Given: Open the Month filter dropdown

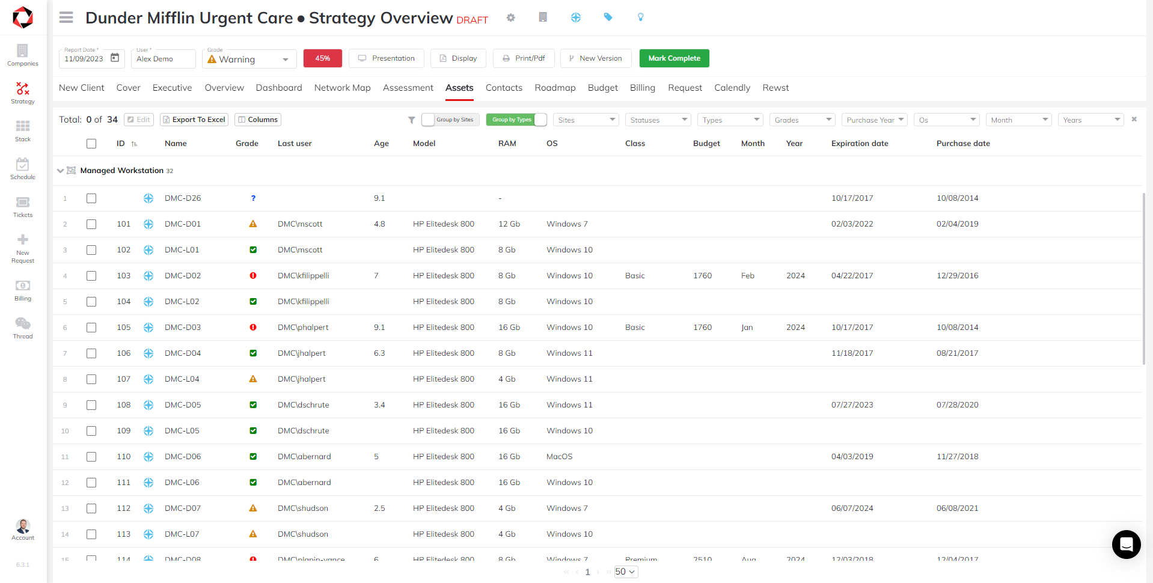Looking at the screenshot, I should pyautogui.click(x=1019, y=120).
